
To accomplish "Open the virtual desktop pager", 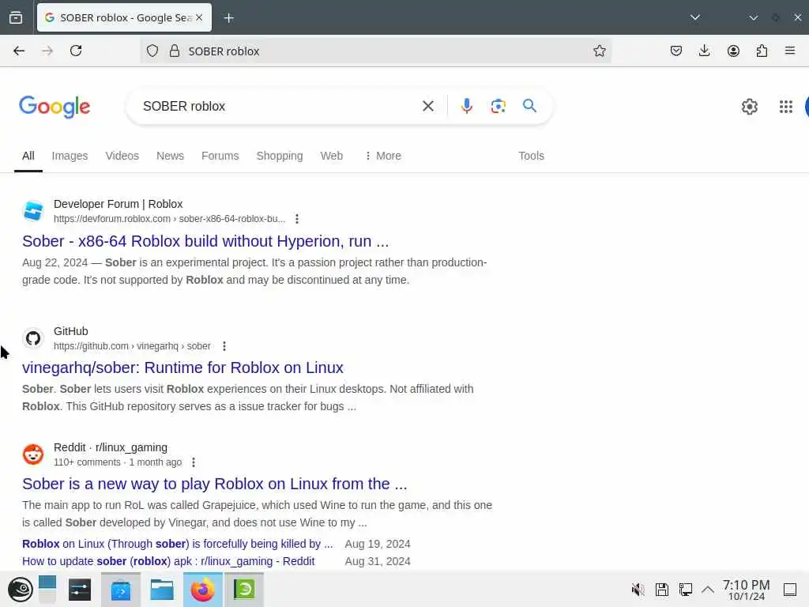I will pyautogui.click(x=47, y=590).
